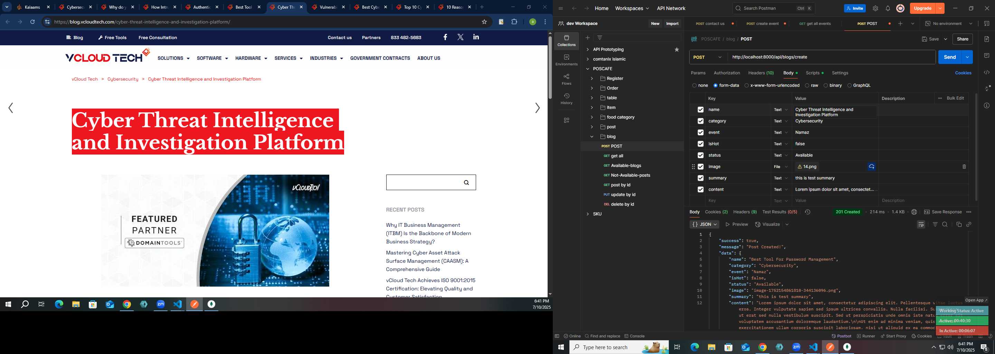Open the SOLUTIONS menu on vCloud Tech
Viewport: 995px width, 354px height.
(173, 58)
